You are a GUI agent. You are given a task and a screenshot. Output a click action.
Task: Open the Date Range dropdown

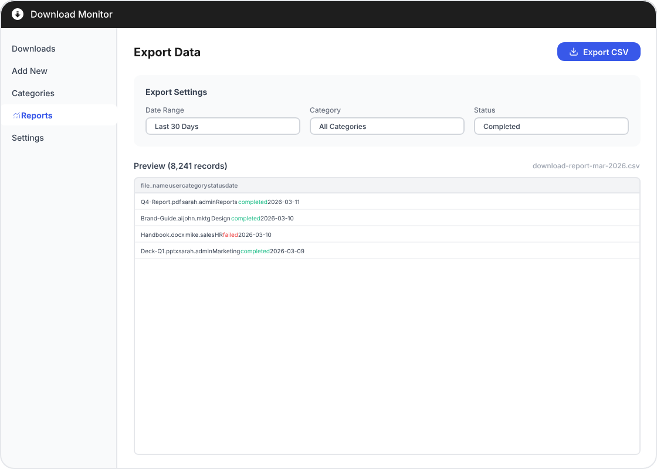(x=223, y=126)
